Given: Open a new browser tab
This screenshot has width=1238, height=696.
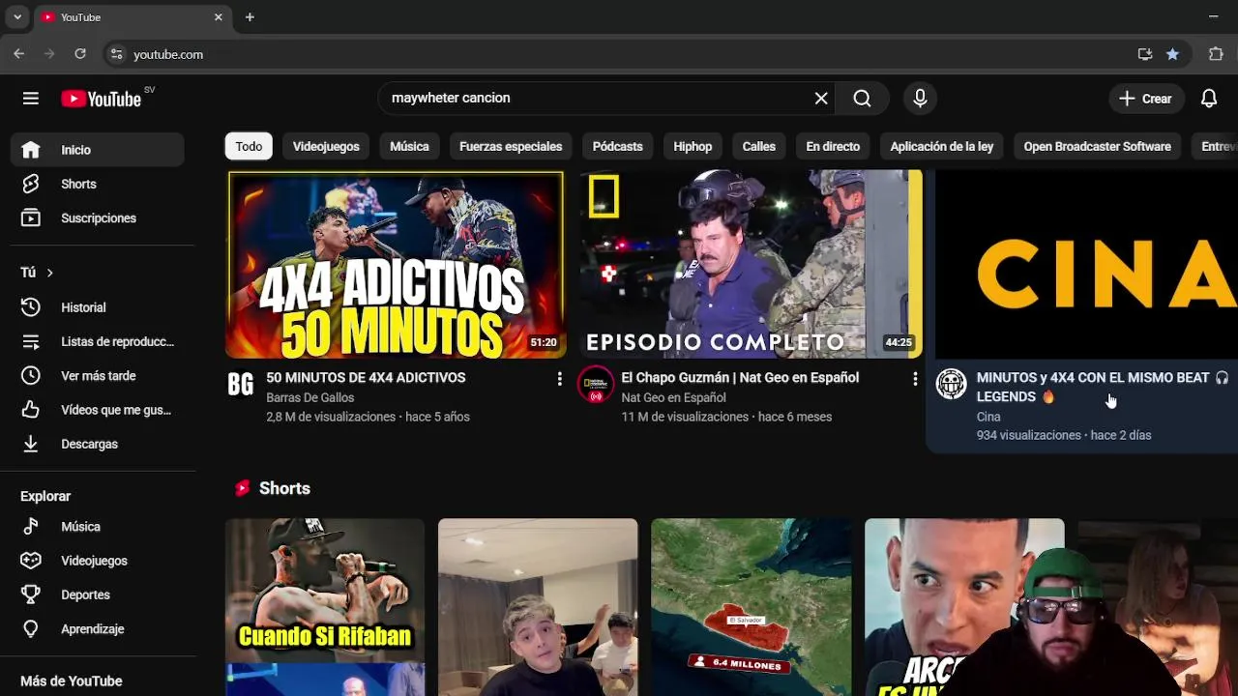Looking at the screenshot, I should [250, 17].
